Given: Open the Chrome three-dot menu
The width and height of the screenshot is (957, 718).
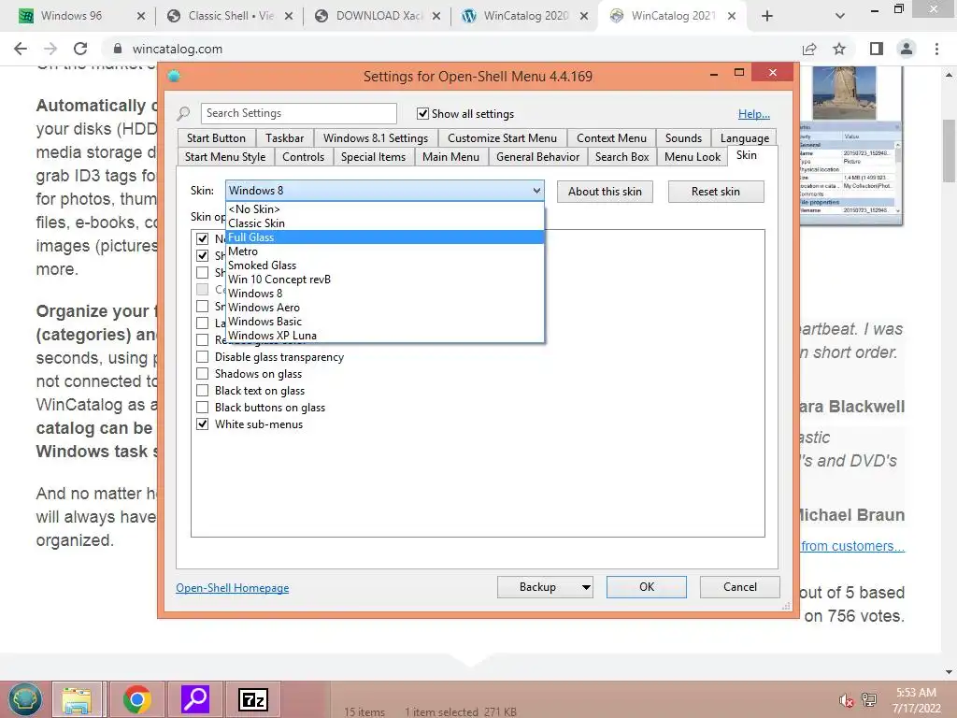Looking at the screenshot, I should tap(936, 49).
